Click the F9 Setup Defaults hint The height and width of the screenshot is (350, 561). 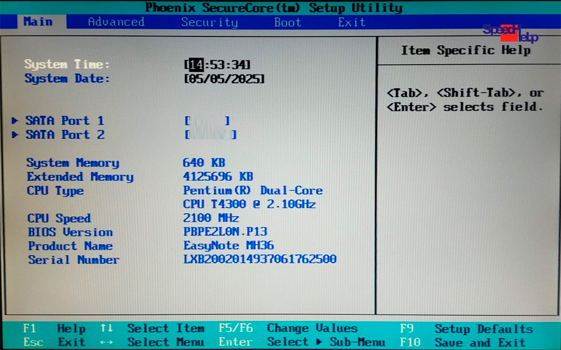467,329
